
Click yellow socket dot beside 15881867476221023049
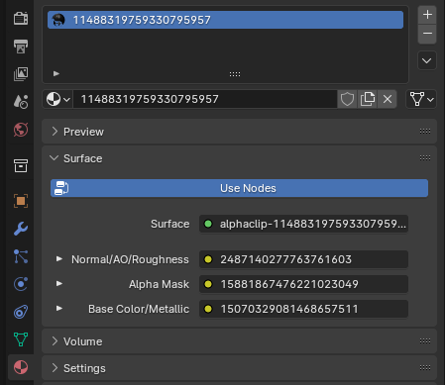coord(208,284)
